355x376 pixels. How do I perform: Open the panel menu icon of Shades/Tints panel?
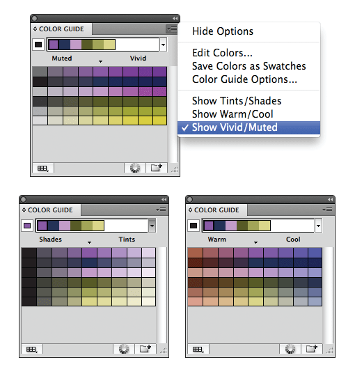tap(161, 210)
